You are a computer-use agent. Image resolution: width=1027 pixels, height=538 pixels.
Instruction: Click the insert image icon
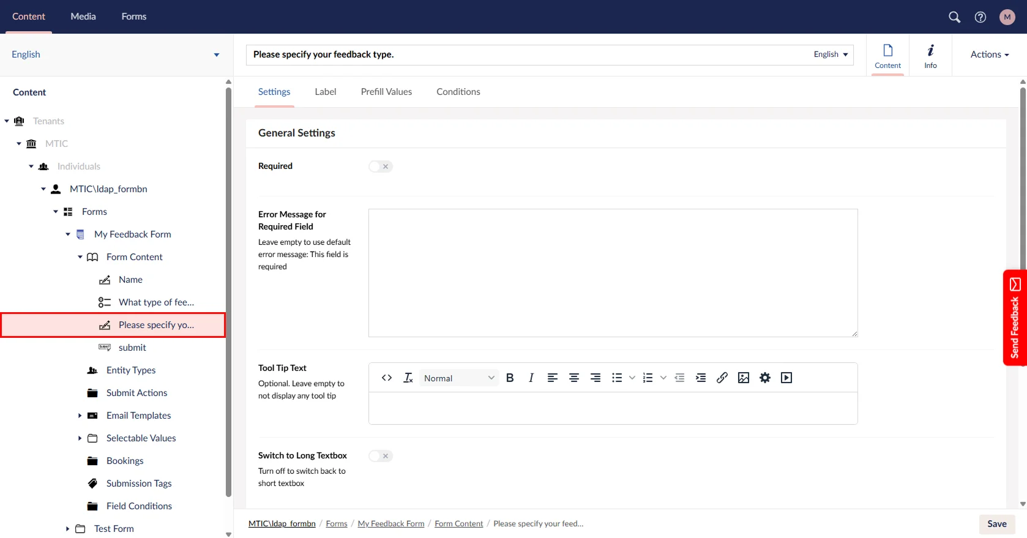click(744, 378)
